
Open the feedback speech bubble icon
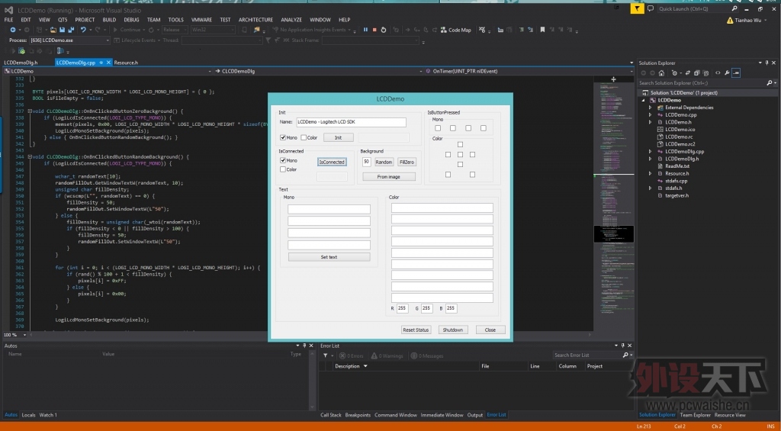pos(651,8)
